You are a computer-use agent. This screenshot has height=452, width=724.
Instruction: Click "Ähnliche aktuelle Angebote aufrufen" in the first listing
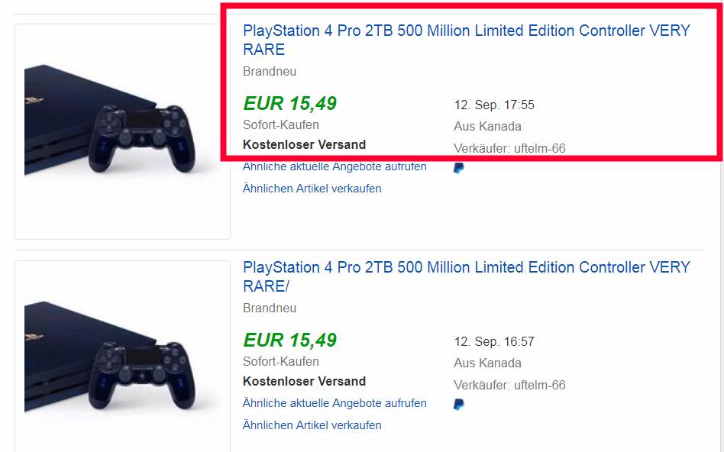(x=335, y=166)
